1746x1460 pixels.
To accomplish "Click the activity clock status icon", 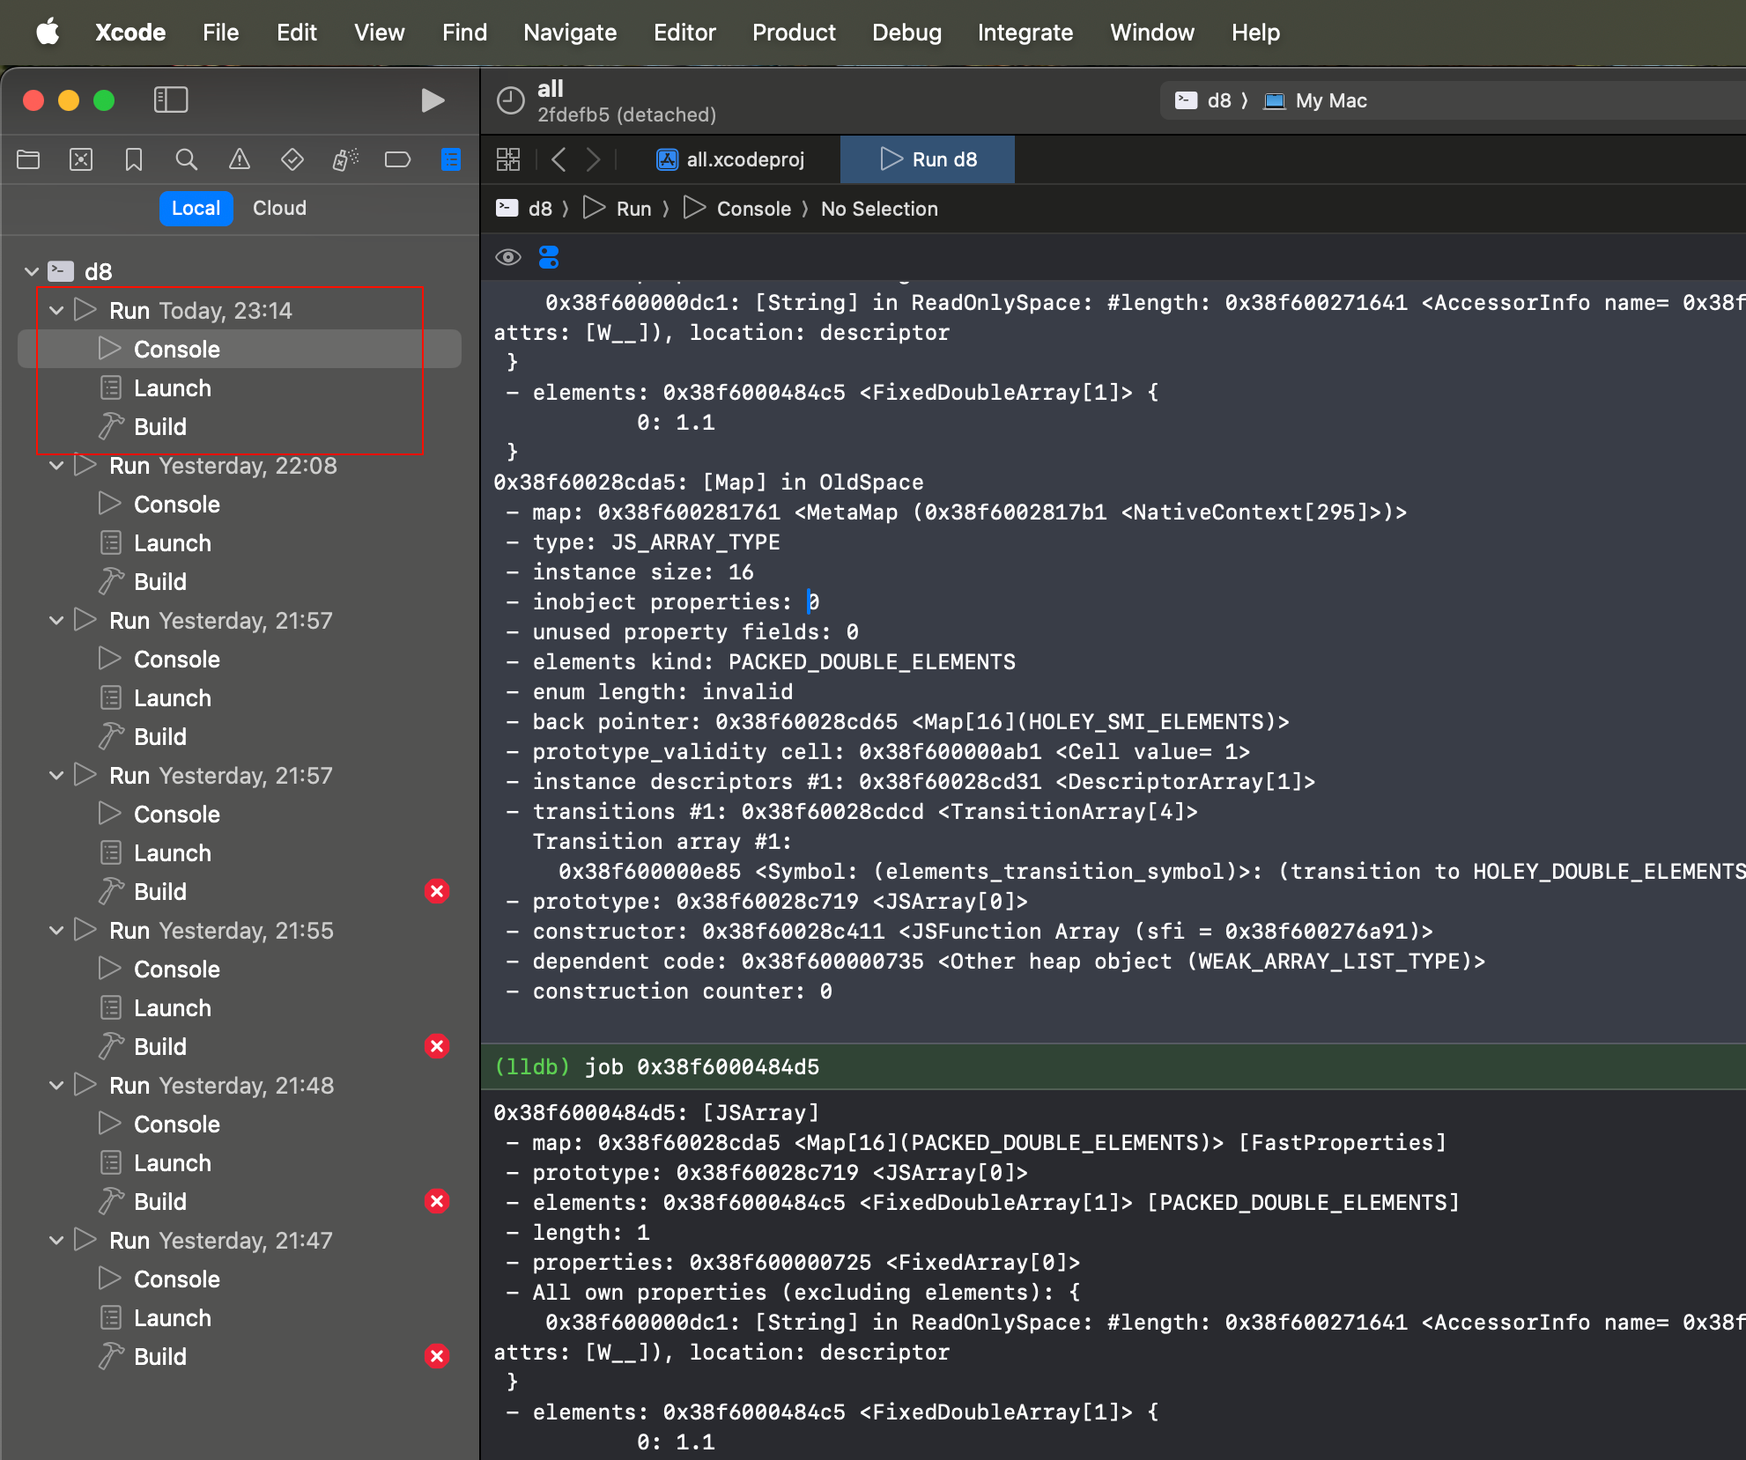I will (x=510, y=100).
